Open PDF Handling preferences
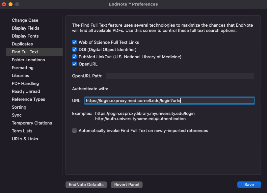This screenshot has width=267, height=193. (x=25, y=84)
